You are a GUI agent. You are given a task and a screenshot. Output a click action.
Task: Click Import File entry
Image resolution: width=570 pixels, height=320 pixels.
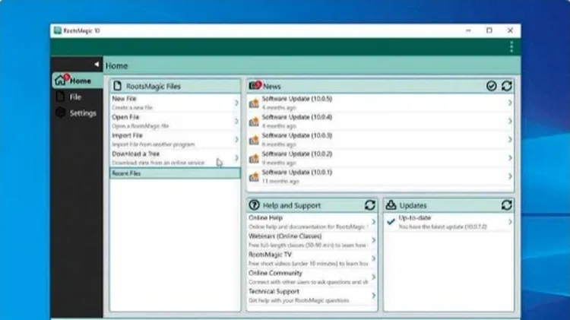[175, 140]
